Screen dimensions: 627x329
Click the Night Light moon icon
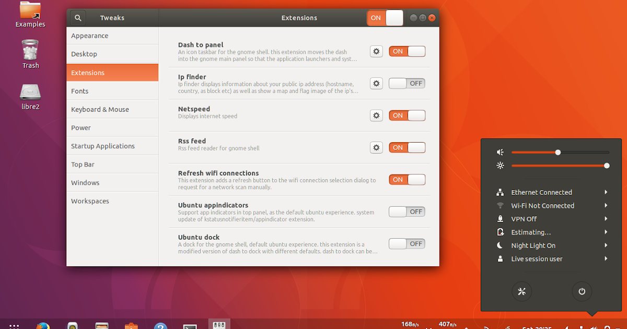(500, 245)
